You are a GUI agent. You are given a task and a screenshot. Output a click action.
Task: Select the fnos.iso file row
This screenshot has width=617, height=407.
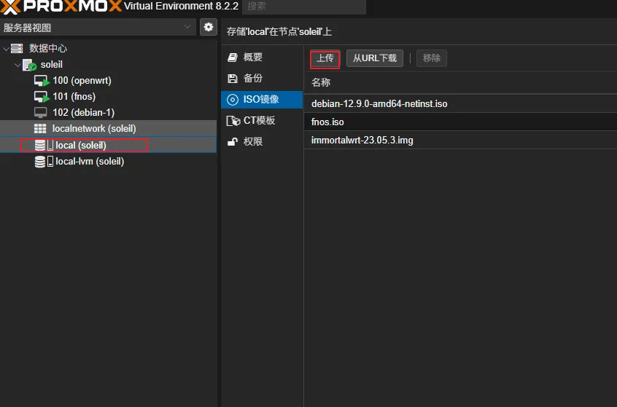(327, 122)
